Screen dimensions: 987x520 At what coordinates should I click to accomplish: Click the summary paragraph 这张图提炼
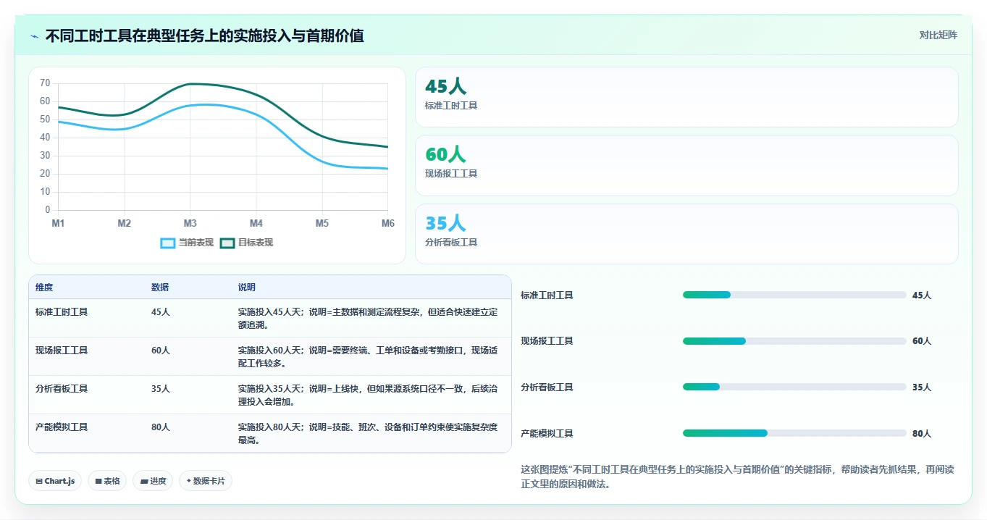coord(737,477)
